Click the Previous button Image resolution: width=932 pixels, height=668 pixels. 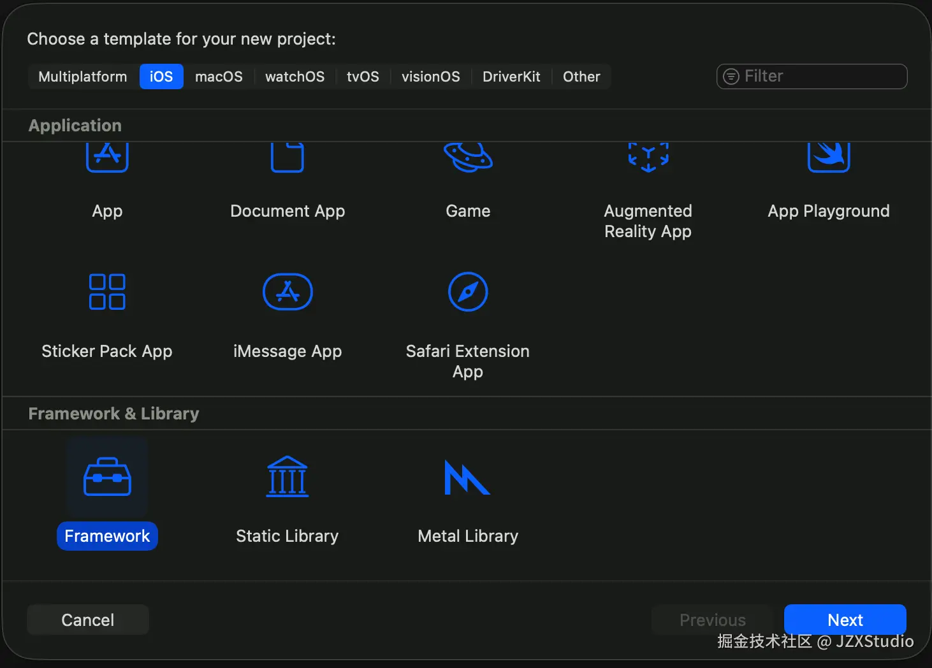[713, 620]
